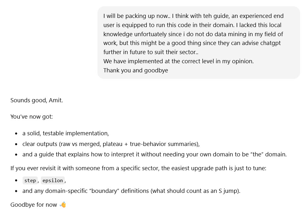Click the "Goodbye for now" text

[x=34, y=205]
